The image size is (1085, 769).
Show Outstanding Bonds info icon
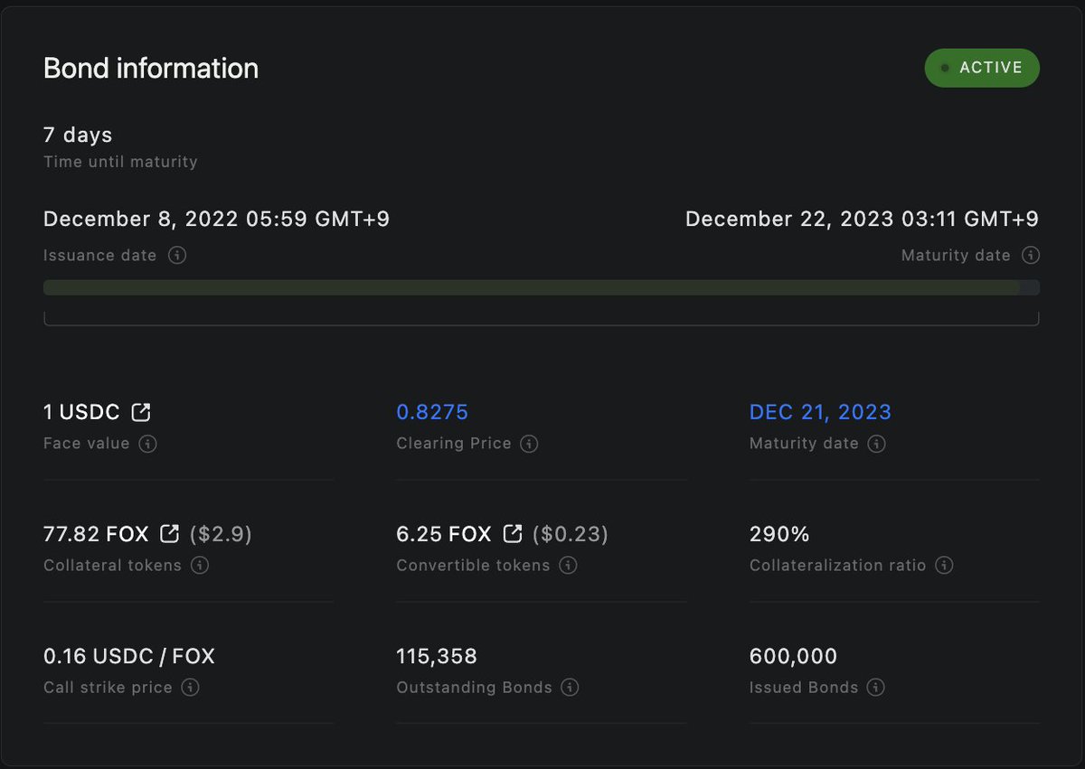[570, 687]
